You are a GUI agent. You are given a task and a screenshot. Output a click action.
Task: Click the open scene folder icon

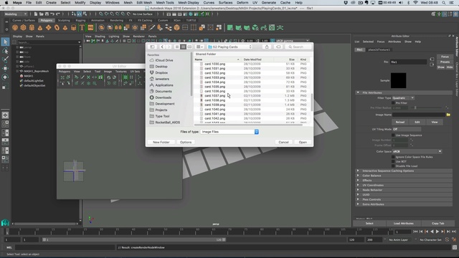point(42,14)
